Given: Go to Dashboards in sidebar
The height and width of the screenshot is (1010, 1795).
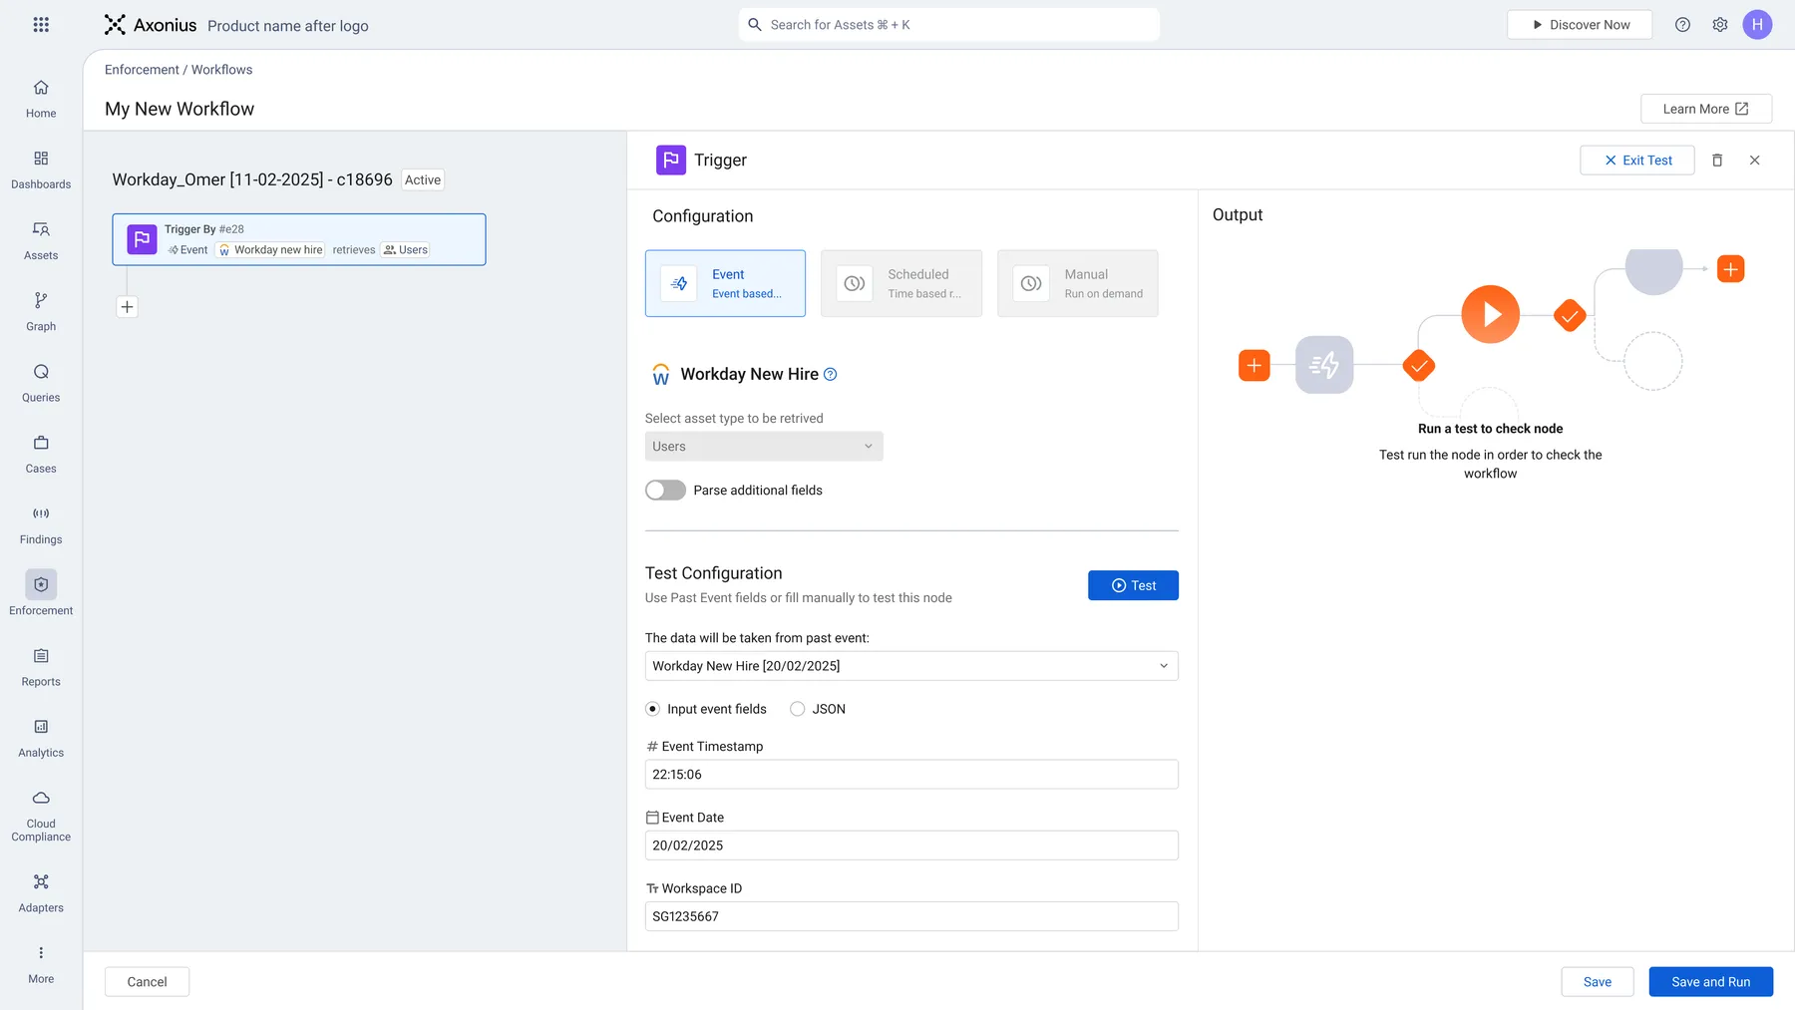Looking at the screenshot, I should point(41,169).
